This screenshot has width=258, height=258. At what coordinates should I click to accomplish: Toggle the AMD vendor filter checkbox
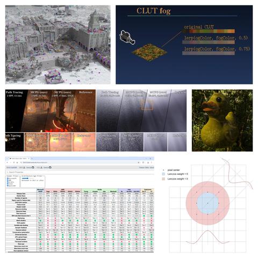point(8,180)
